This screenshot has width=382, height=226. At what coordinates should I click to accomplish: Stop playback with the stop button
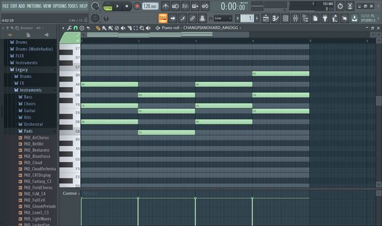coord(127,6)
